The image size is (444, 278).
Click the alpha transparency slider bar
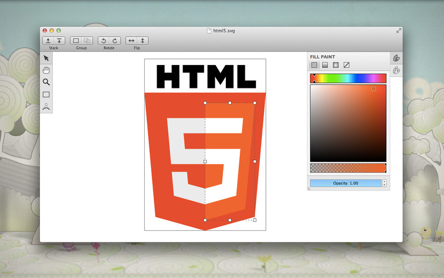pos(349,168)
